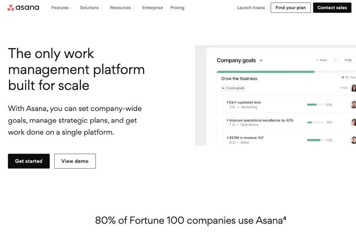Open the Pricing page

[177, 7]
